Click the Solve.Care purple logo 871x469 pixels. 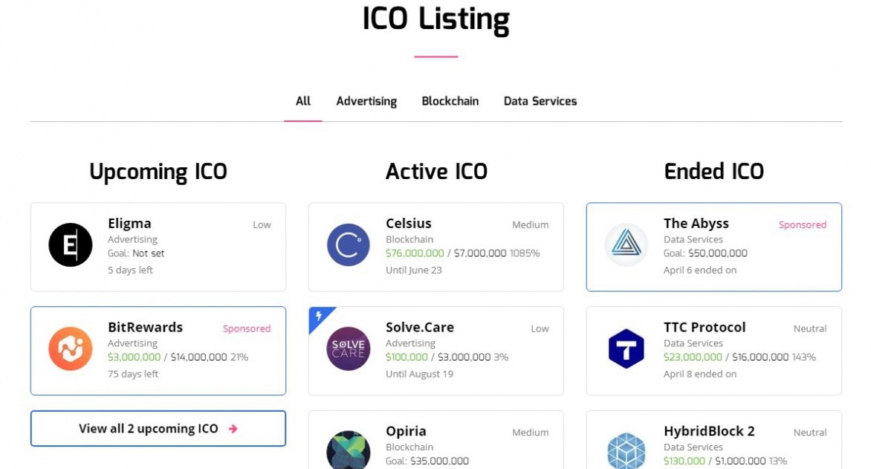pyautogui.click(x=349, y=349)
